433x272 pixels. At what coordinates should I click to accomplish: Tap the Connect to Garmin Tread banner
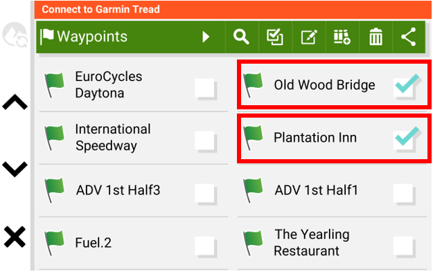(233, 10)
